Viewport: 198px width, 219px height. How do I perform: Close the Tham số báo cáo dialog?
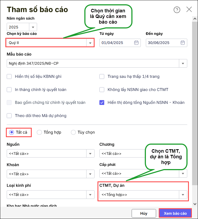click(x=189, y=10)
